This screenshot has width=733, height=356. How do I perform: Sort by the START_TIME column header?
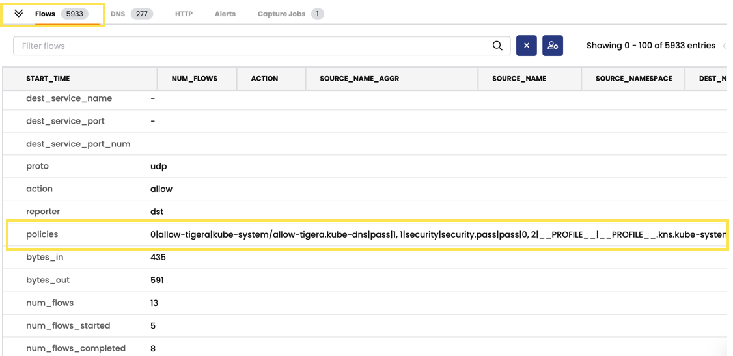(x=48, y=79)
